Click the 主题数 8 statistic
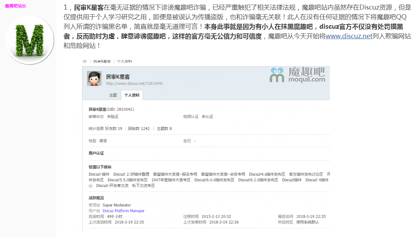 click(x=164, y=129)
